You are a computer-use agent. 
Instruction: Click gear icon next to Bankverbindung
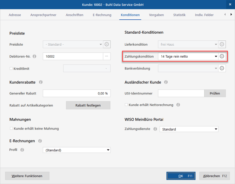(x=222, y=68)
